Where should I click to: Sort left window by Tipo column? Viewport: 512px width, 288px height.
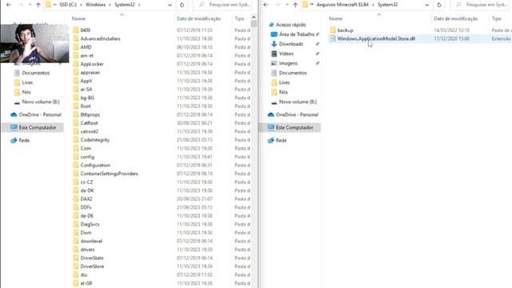pyautogui.click(x=241, y=18)
